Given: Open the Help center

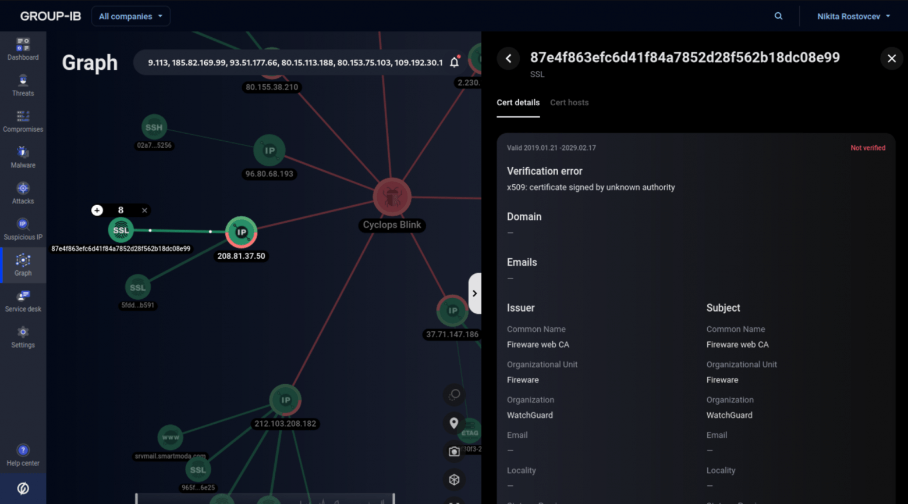Looking at the screenshot, I should pyautogui.click(x=23, y=455).
